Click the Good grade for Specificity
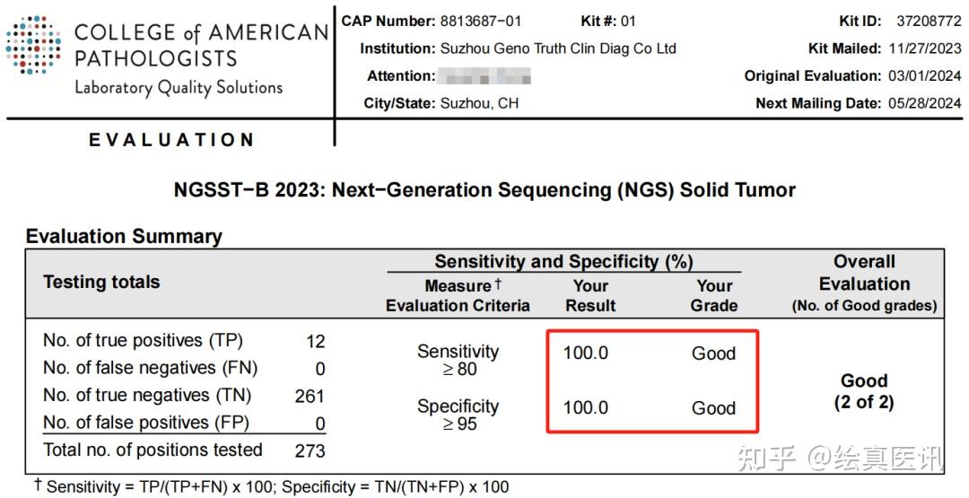The height and width of the screenshot is (498, 969). pos(713,408)
